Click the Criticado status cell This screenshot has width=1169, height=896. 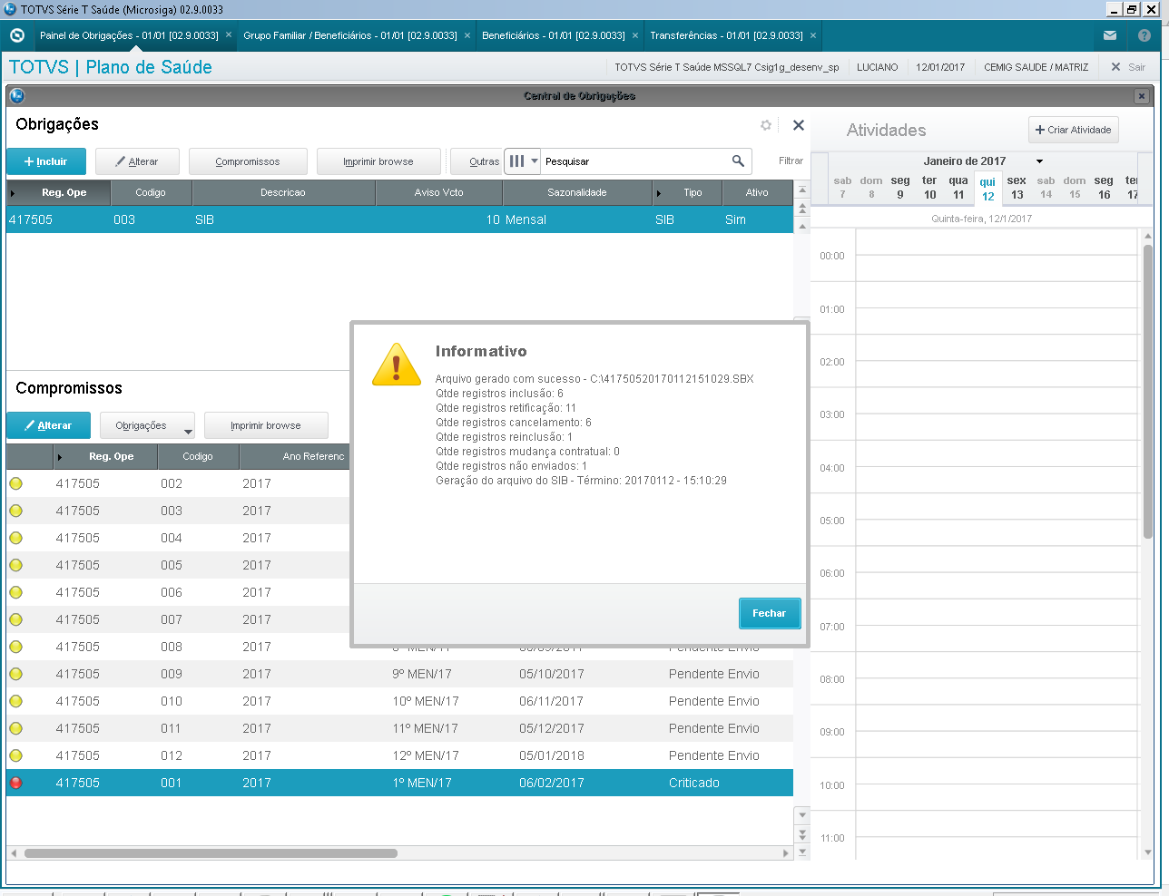tap(694, 783)
